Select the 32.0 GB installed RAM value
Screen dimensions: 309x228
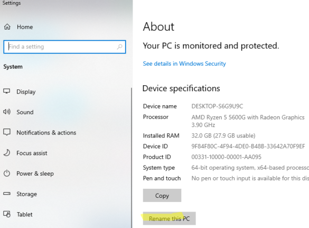point(223,135)
